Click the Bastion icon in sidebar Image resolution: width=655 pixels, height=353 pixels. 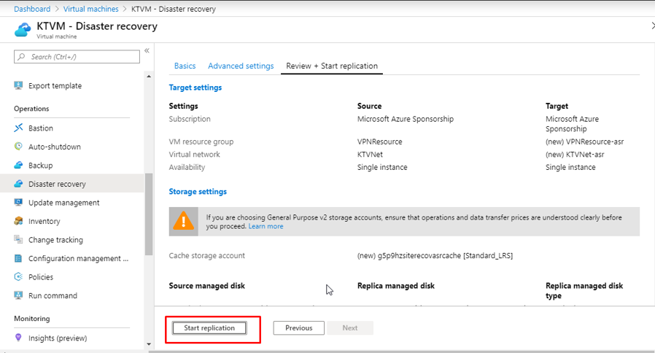18,128
